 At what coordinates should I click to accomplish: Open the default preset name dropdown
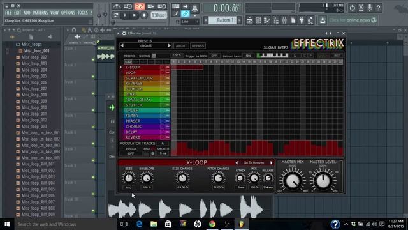coord(146,45)
